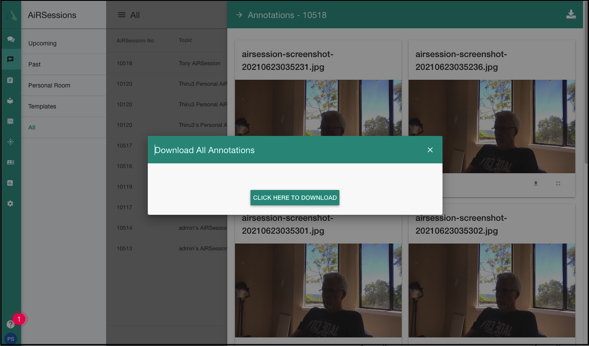This screenshot has height=346, width=589.
Task: Click the back arrow beside Annotations - 10518
Action: click(x=239, y=15)
